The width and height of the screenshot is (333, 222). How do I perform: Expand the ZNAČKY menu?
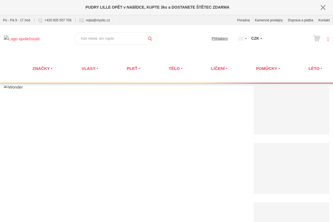pyautogui.click(x=42, y=69)
